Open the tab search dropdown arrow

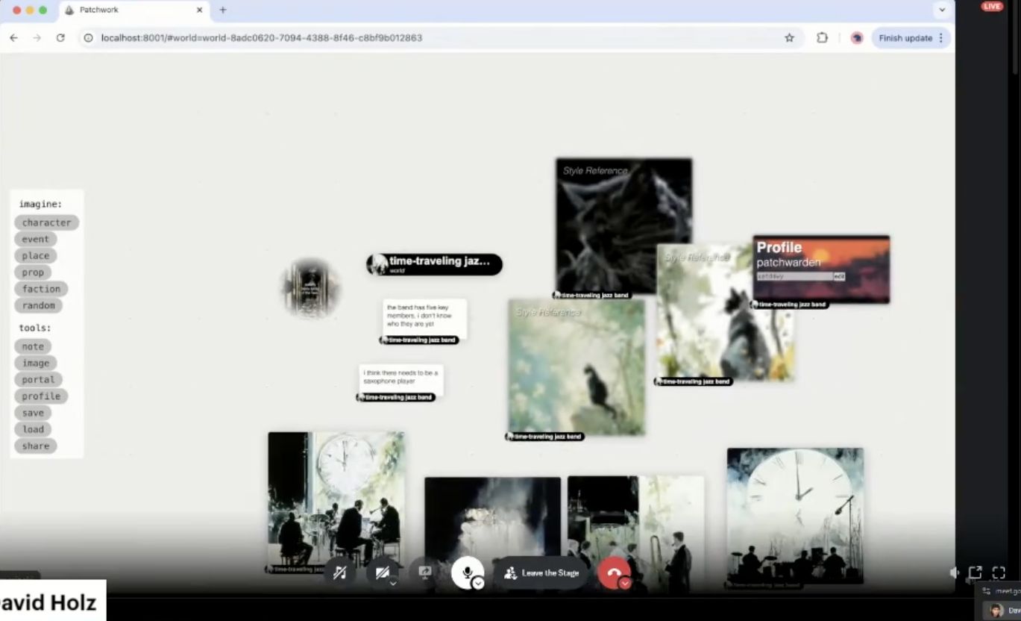tap(942, 10)
